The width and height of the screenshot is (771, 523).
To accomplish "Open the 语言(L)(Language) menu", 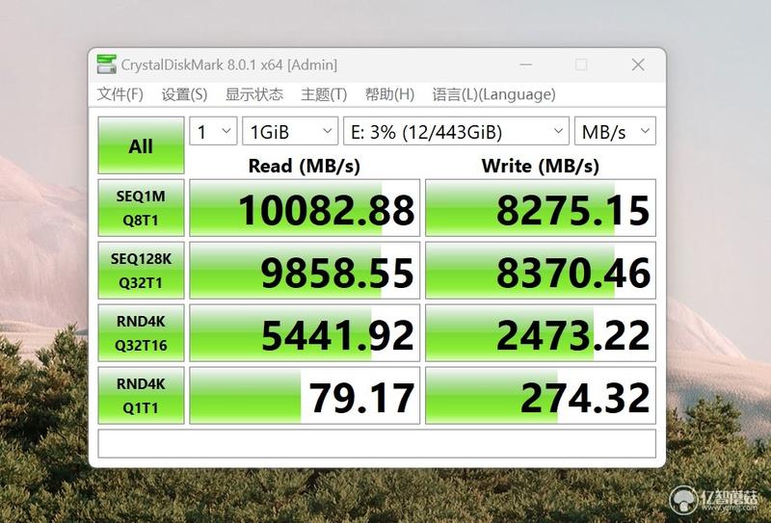I will [x=493, y=93].
